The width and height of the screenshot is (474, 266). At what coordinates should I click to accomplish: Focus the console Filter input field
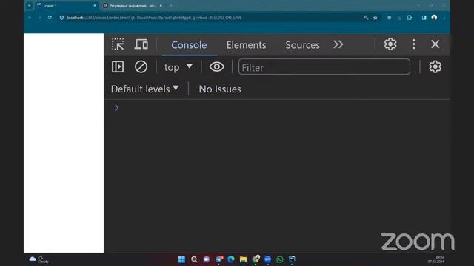(x=324, y=67)
